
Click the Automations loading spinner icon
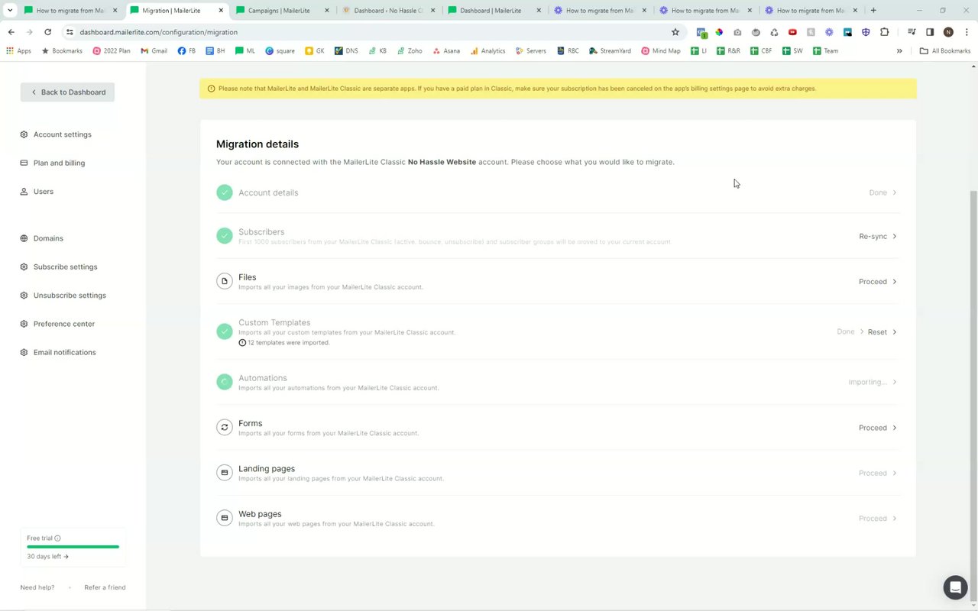point(224,382)
